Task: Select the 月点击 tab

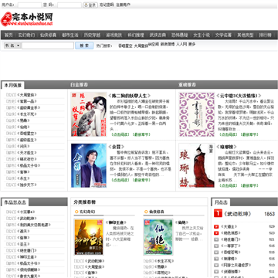Action: coord(221,202)
